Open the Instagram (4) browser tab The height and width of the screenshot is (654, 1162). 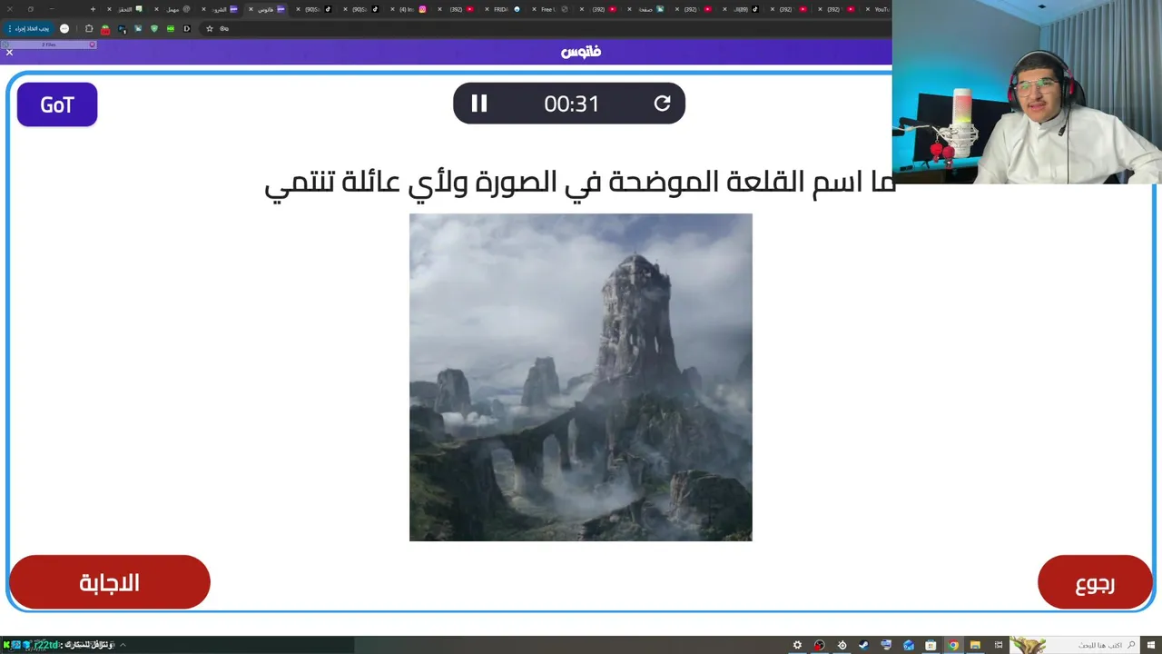click(410, 9)
